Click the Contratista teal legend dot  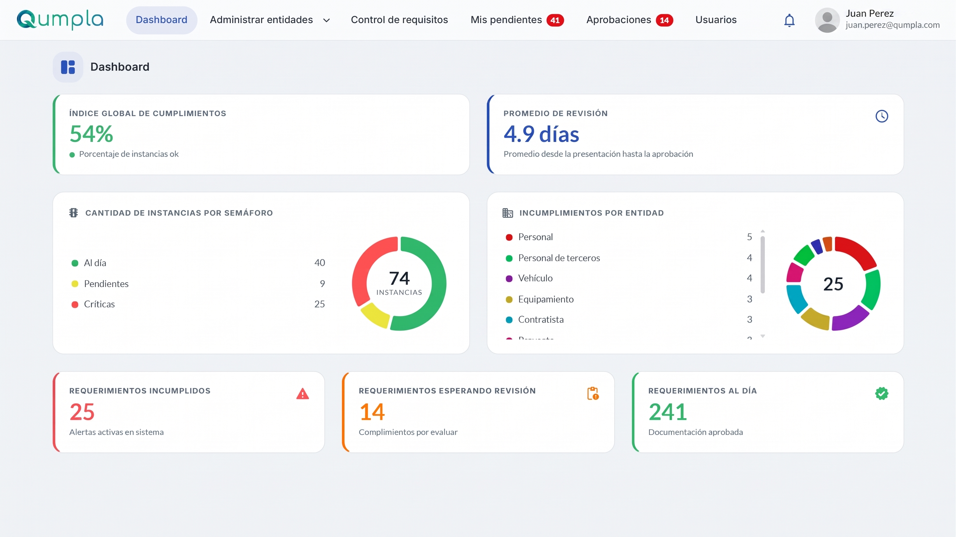[x=509, y=320]
